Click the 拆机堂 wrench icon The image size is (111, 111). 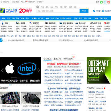pos(94,11)
